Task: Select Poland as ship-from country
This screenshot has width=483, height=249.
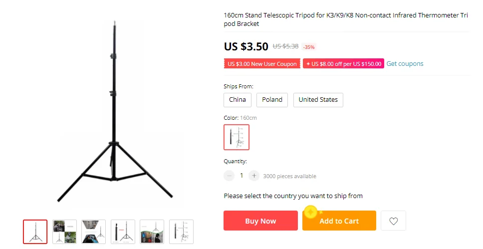Action: click(272, 100)
